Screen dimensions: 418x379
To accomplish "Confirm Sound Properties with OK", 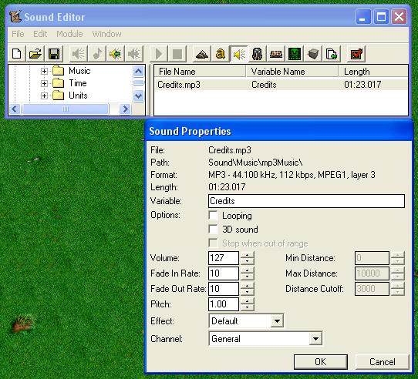I will [321, 362].
